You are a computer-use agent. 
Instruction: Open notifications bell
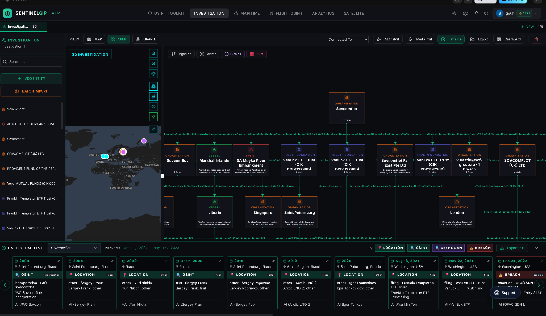point(477,13)
